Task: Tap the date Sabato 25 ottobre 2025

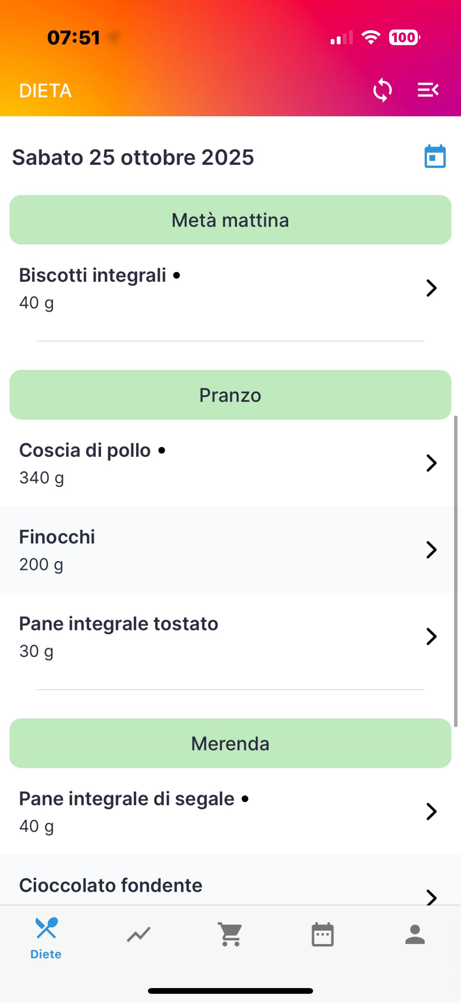Action: 133,157
